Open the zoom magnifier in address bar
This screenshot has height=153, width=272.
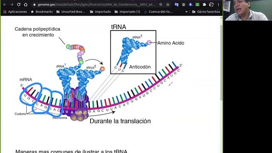click(x=161, y=5)
